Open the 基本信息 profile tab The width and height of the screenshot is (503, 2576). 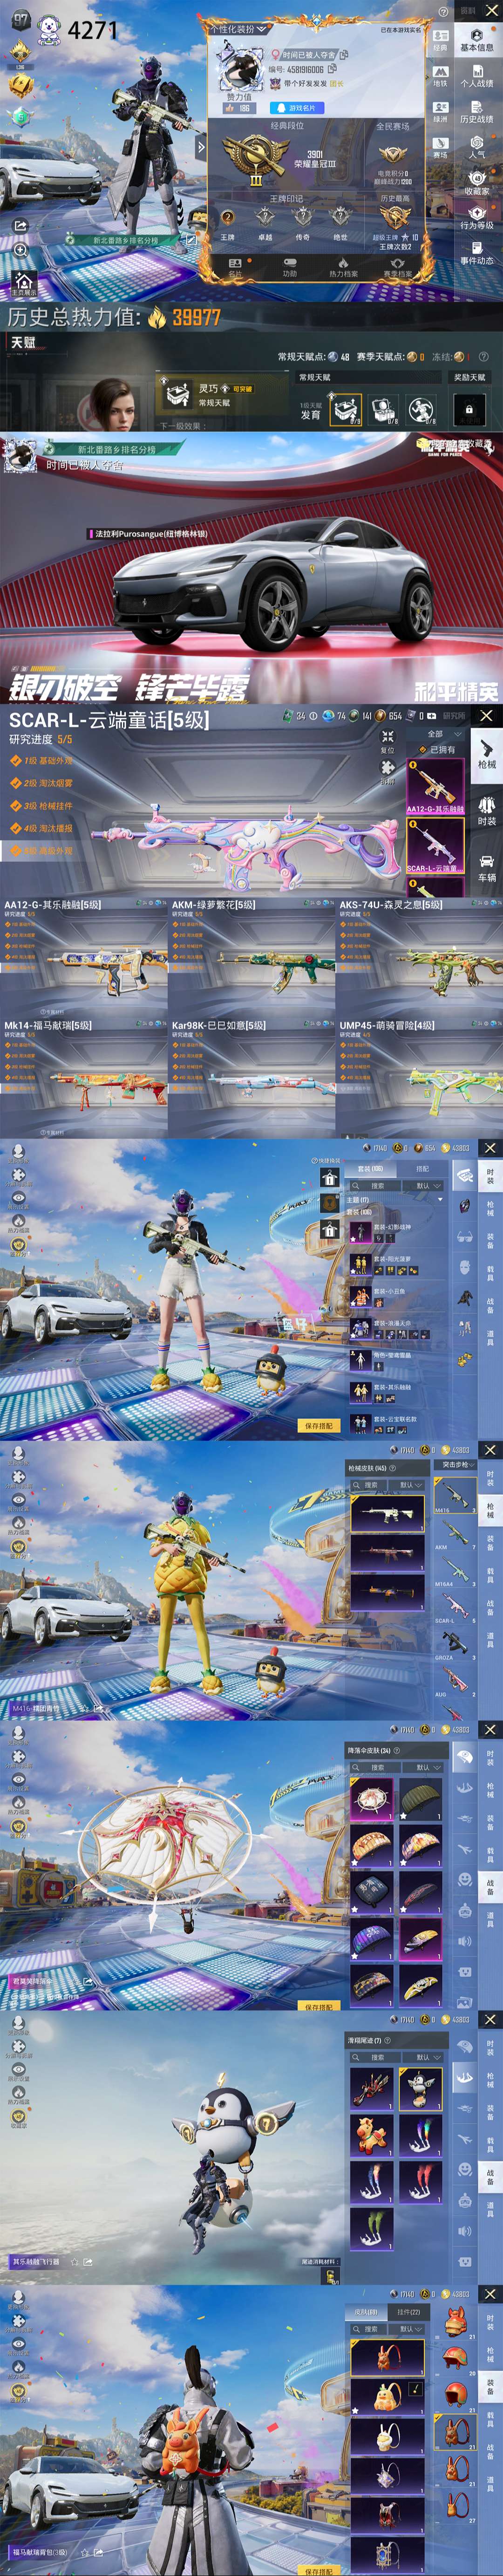476,40
